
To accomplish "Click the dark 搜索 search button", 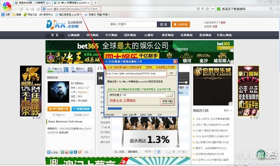I will [164, 24].
